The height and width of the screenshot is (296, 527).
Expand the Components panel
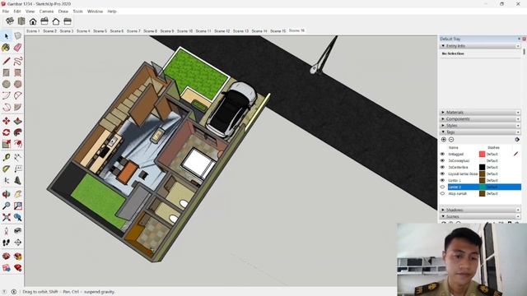point(443,118)
